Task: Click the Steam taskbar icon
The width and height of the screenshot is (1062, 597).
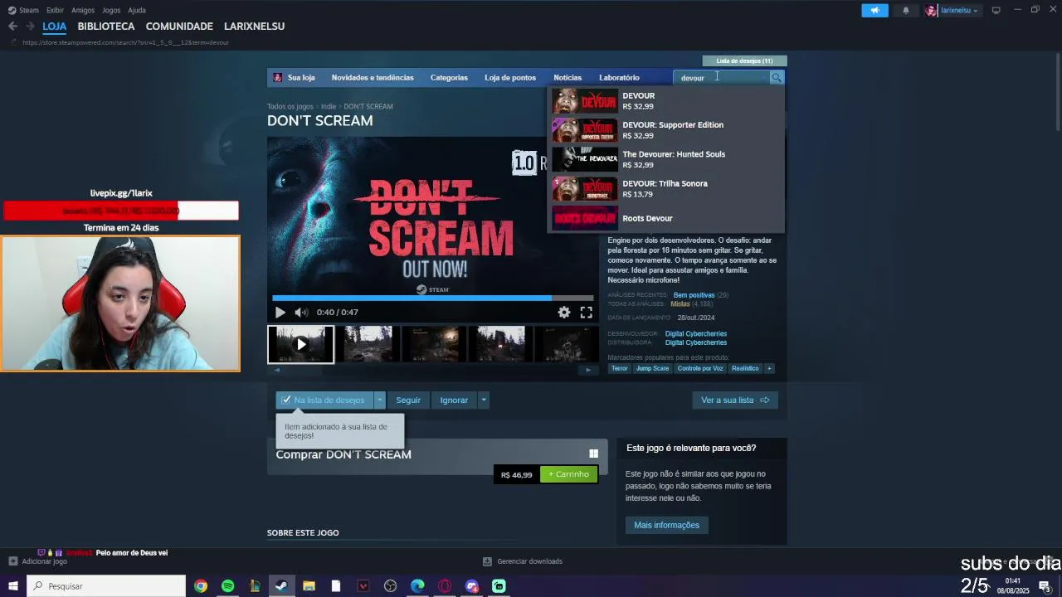Action: (281, 586)
